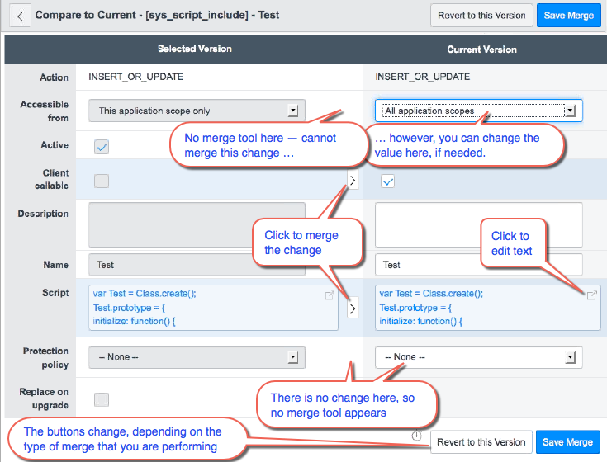Open Selected Version 'This application scope only' dropdown
Screen dimensions: 607x462
[x=197, y=111]
